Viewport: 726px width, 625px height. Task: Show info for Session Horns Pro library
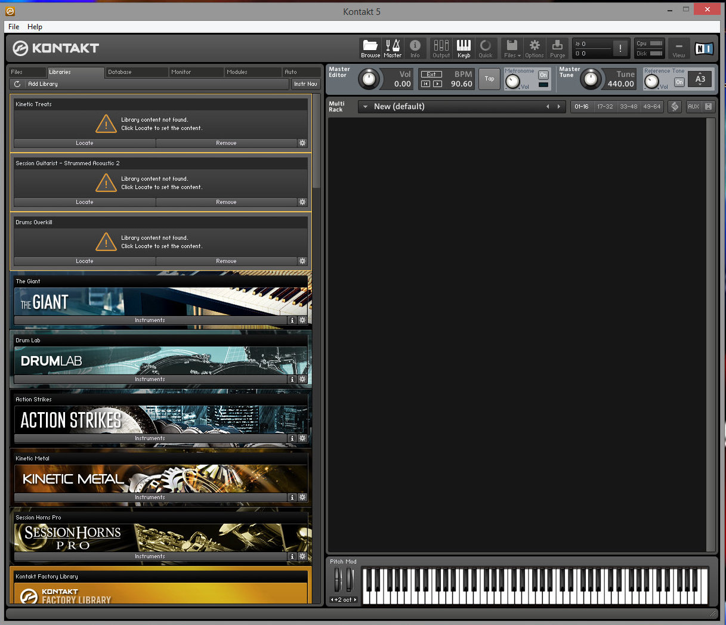pyautogui.click(x=292, y=556)
